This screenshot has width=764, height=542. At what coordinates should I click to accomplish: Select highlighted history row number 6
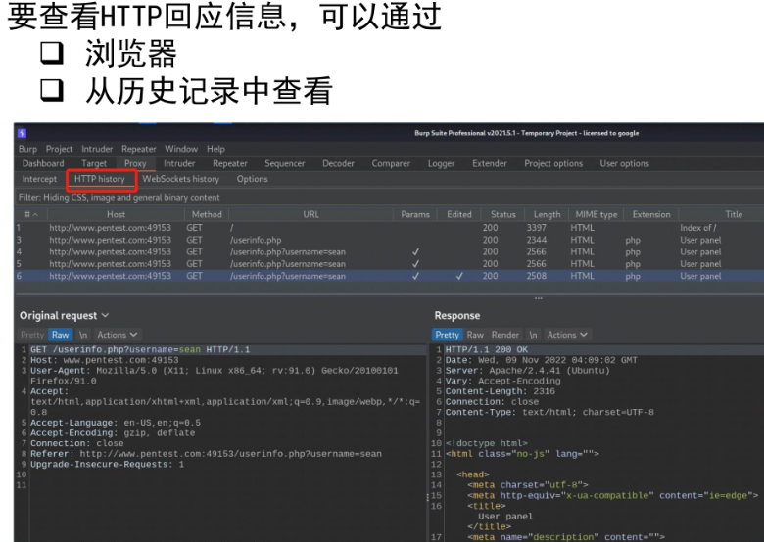tap(389, 276)
